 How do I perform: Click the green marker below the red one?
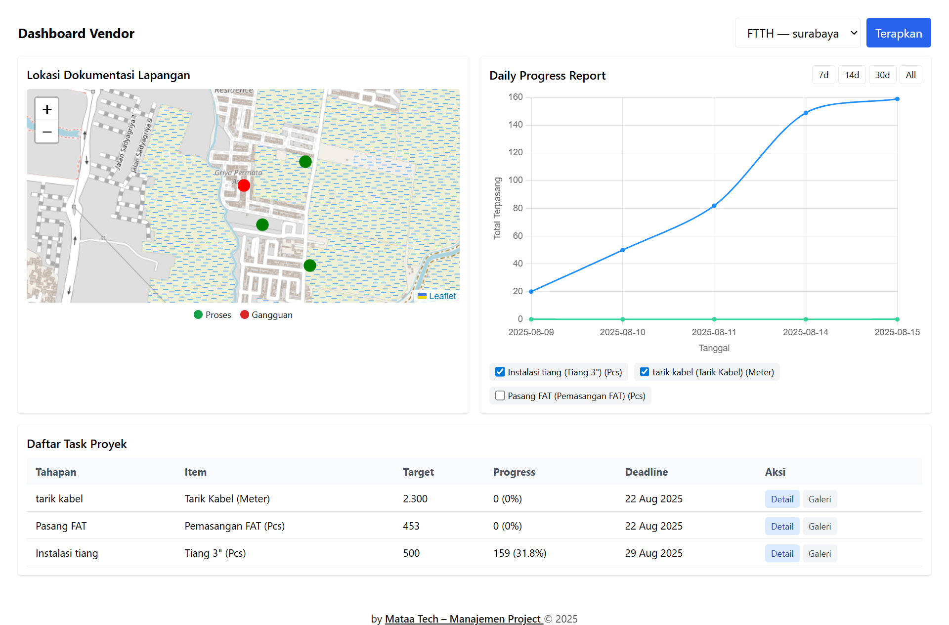(x=262, y=225)
